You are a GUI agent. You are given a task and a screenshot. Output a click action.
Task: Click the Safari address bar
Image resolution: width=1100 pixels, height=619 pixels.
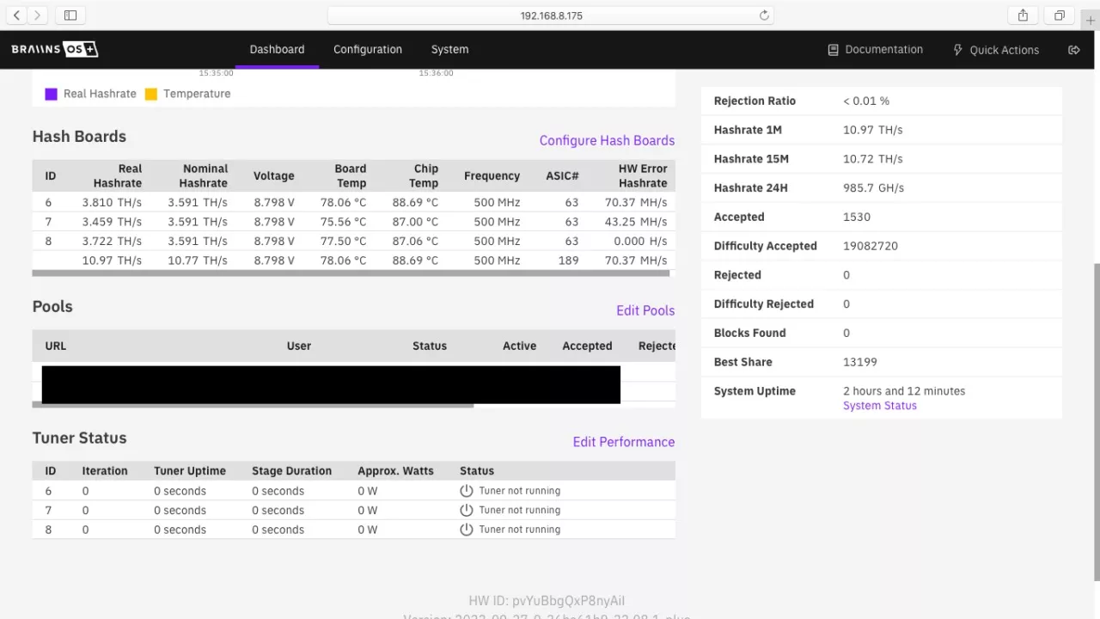pyautogui.click(x=551, y=15)
